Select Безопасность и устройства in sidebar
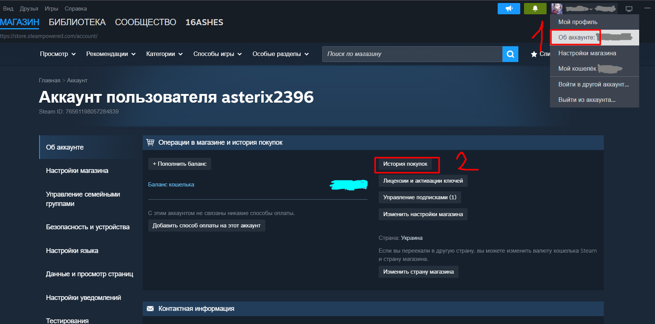The image size is (655, 324). [88, 227]
